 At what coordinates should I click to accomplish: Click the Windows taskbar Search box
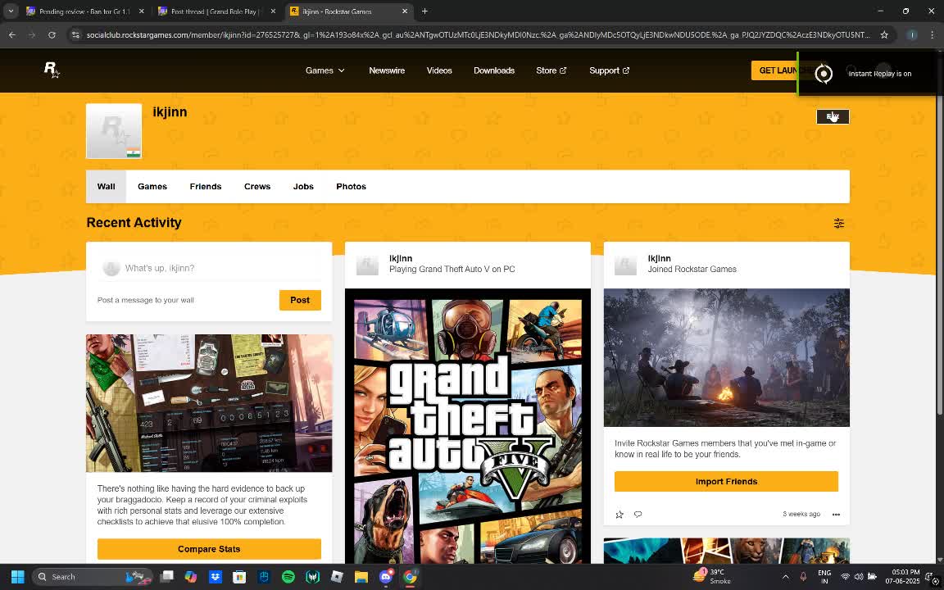[92, 577]
